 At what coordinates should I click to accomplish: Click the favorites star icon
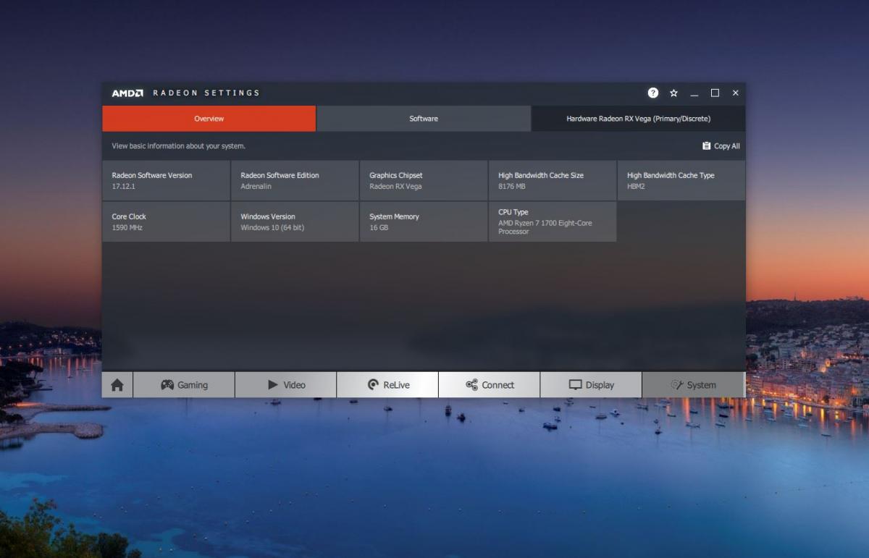pos(673,93)
